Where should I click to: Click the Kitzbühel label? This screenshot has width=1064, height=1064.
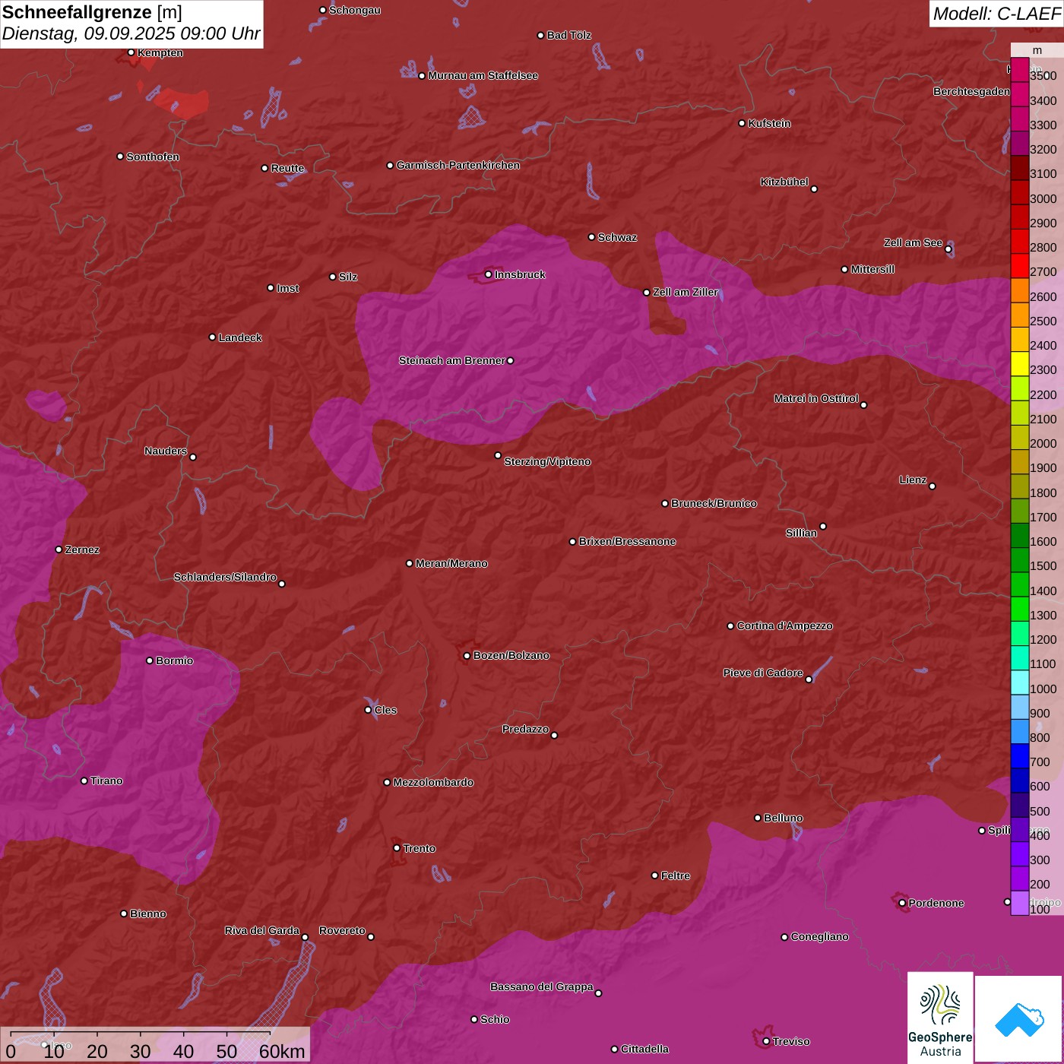click(784, 182)
